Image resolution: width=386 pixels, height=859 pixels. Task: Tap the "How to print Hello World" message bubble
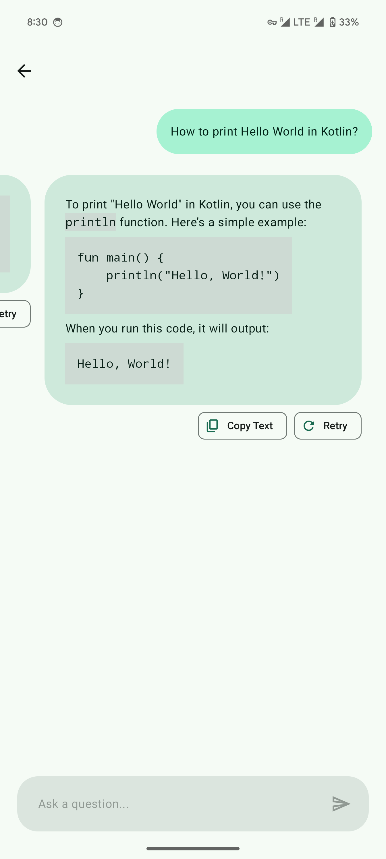[x=264, y=131]
